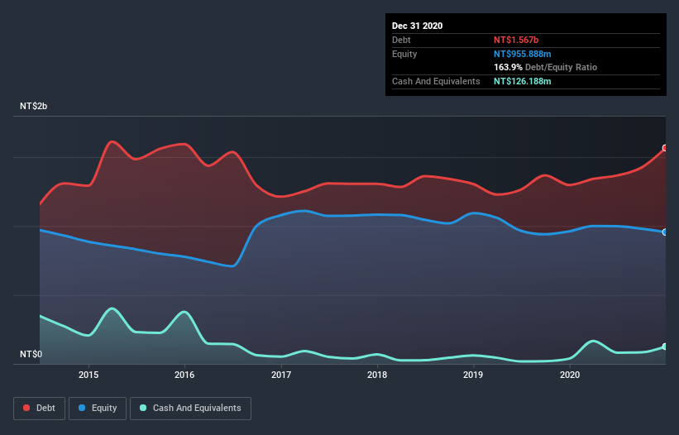Click Cash And Equivalents label in tooltip
This screenshot has width=679, height=435.
(x=436, y=81)
